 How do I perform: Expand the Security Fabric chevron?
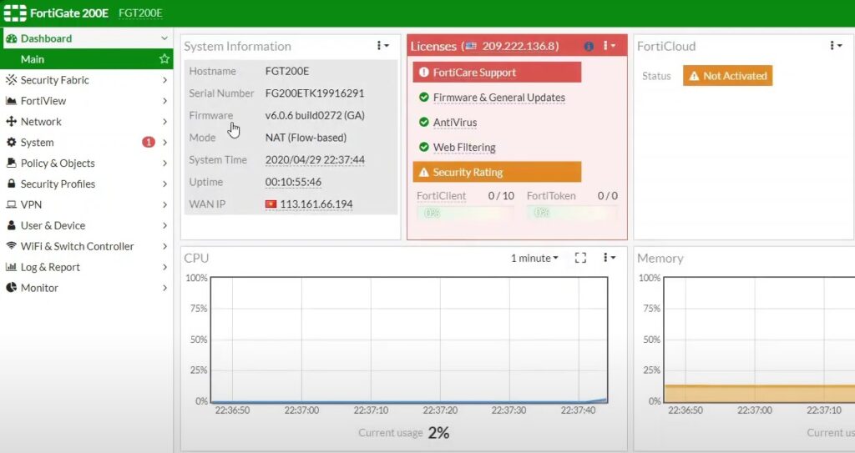(x=164, y=80)
